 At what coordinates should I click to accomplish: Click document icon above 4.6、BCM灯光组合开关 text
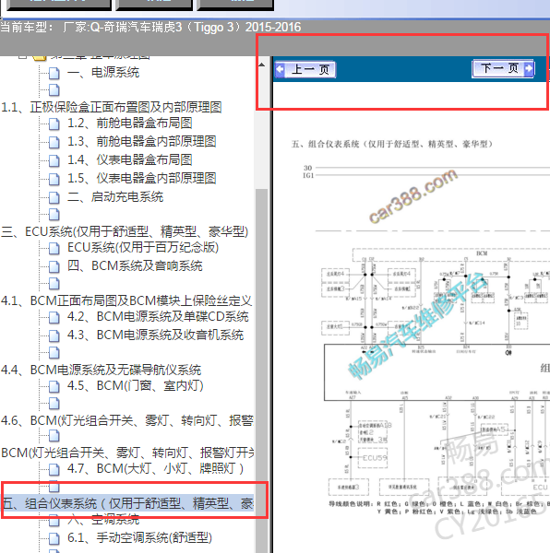click(x=54, y=403)
